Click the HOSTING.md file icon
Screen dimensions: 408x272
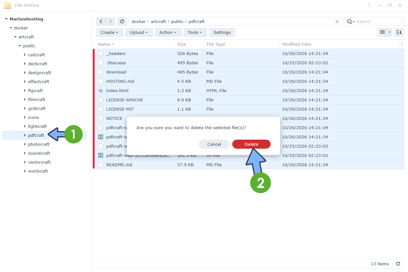point(101,81)
